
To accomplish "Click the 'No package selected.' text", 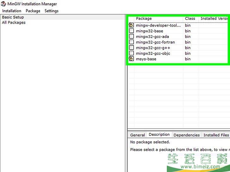I will [x=150, y=142].
